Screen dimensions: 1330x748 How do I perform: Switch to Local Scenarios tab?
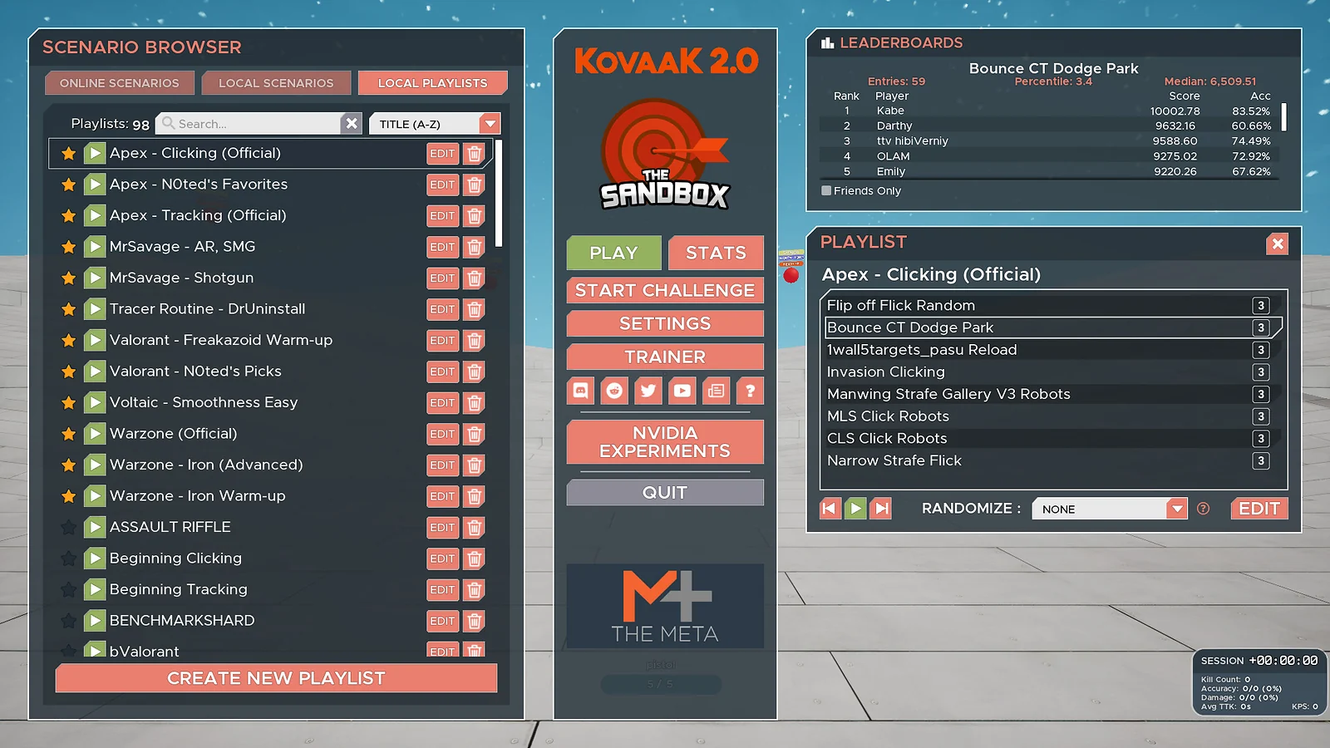coord(276,83)
